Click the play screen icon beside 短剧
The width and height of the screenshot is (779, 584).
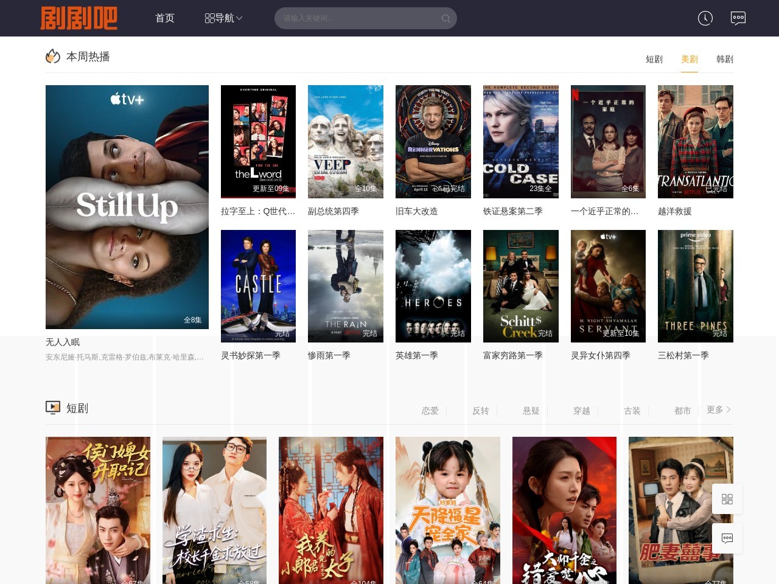click(53, 408)
